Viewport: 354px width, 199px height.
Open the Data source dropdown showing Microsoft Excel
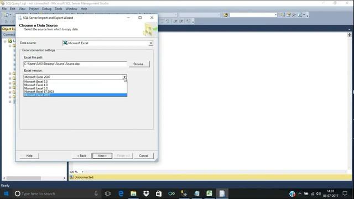(x=108, y=43)
